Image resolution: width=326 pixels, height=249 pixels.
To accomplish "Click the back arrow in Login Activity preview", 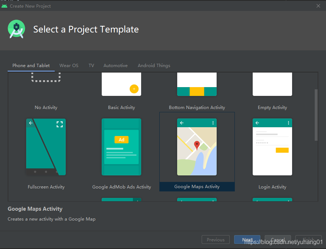I will [x=257, y=123].
